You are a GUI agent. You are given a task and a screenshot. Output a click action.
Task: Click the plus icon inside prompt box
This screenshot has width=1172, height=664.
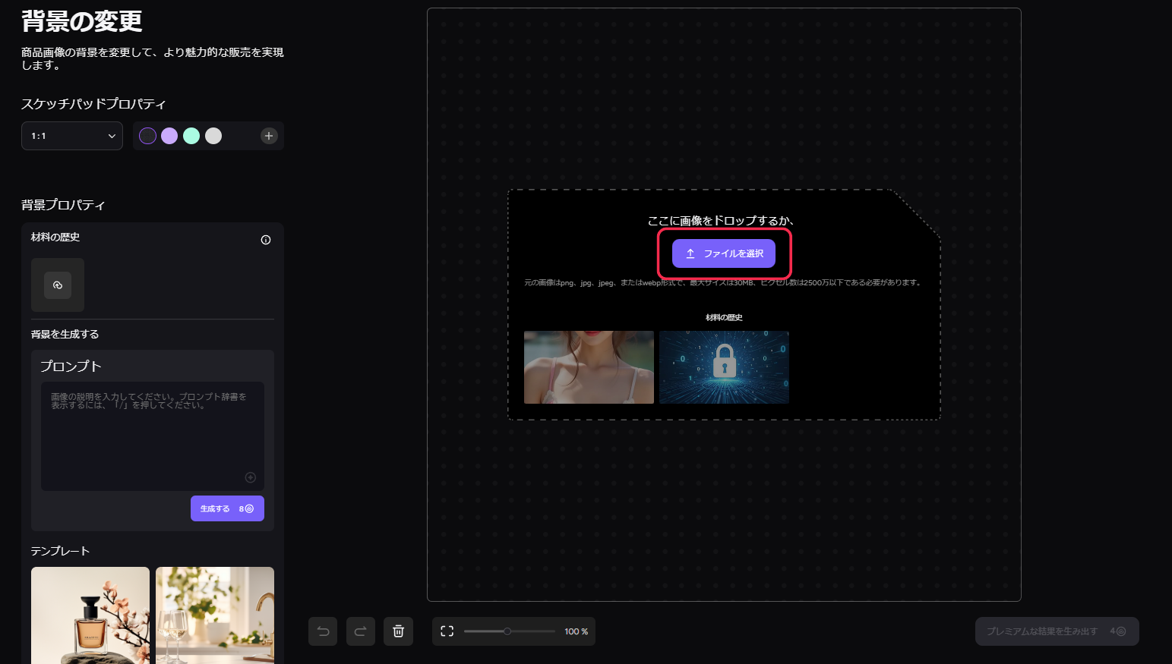coord(251,477)
